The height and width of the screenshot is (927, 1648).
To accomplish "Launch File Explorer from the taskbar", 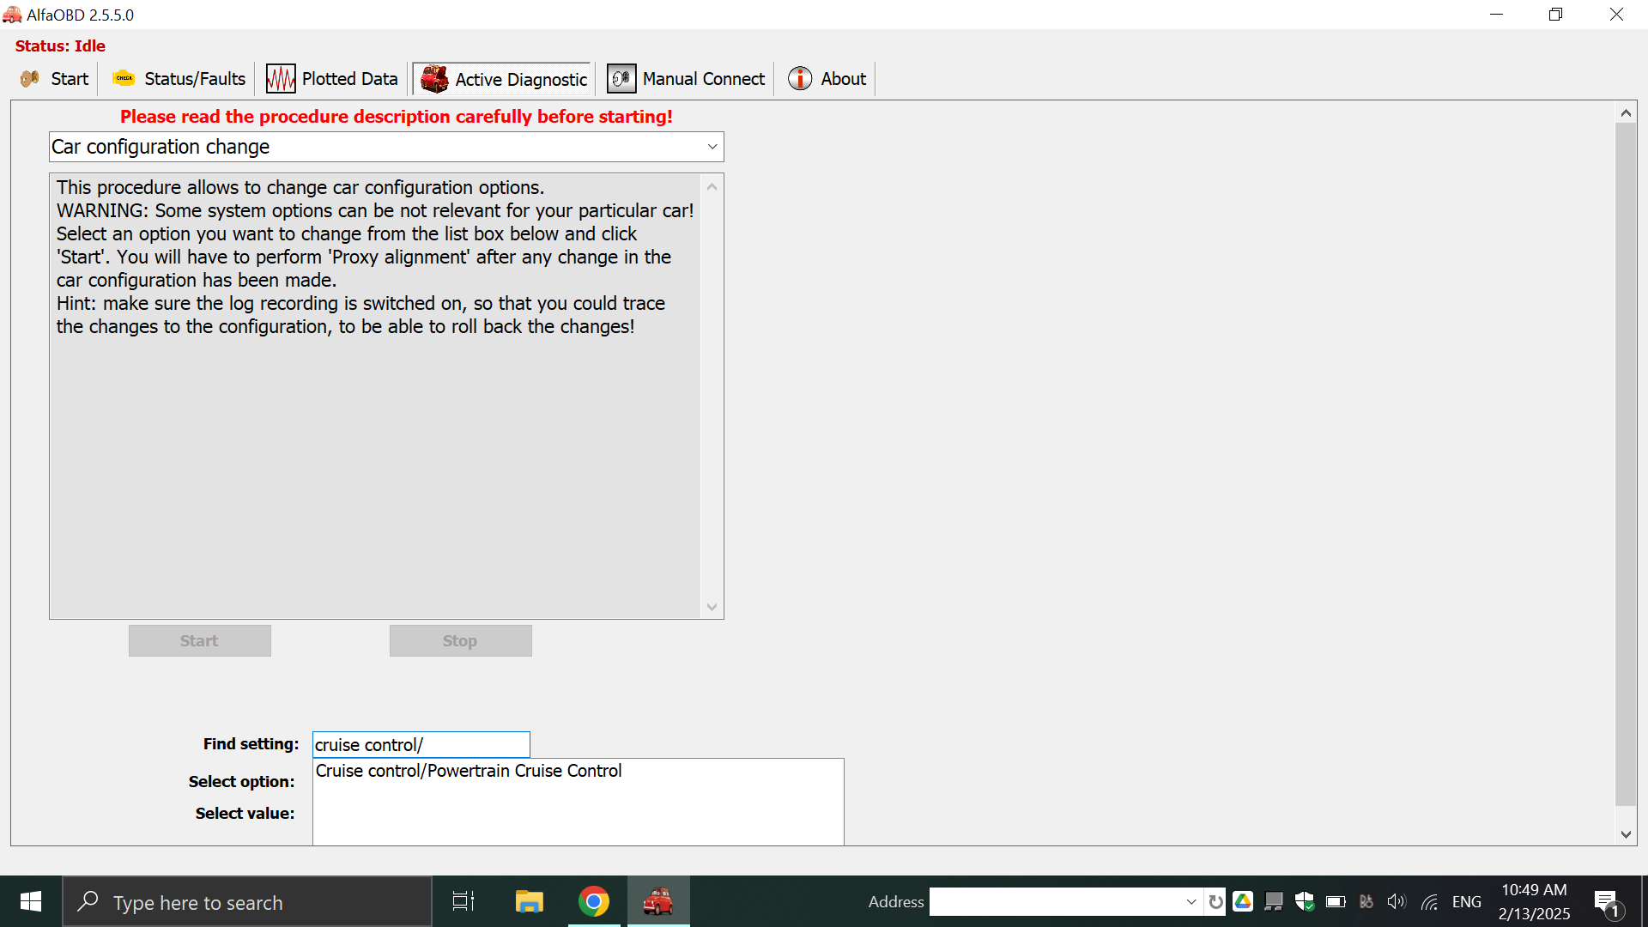I will (x=529, y=901).
